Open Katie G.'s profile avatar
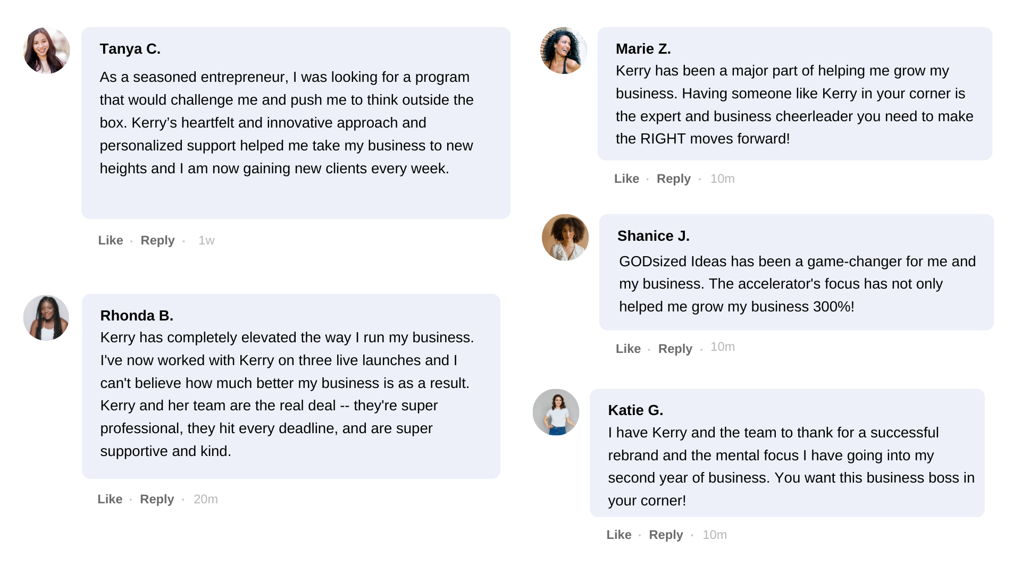The height and width of the screenshot is (574, 1021). click(x=556, y=412)
